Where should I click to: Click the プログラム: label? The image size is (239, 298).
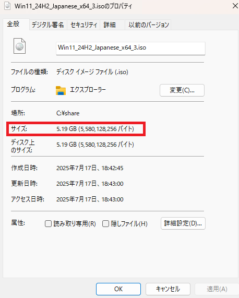23,90
